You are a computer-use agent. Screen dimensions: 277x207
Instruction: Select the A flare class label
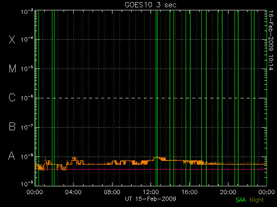pyautogui.click(x=12, y=156)
